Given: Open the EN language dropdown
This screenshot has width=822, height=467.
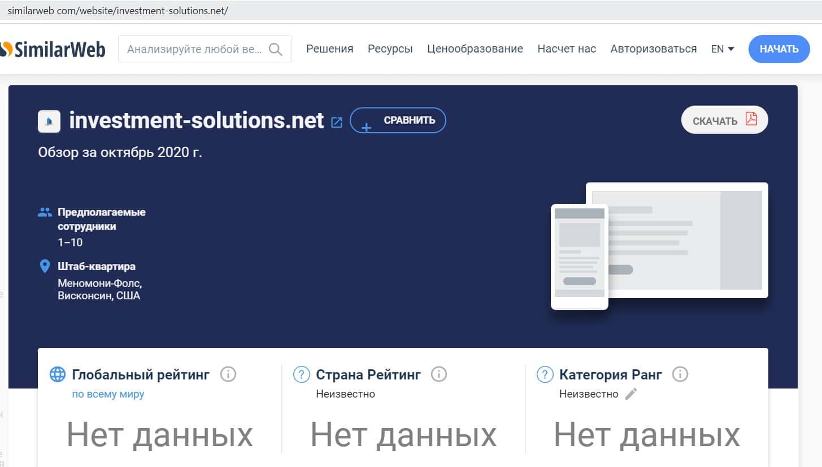Looking at the screenshot, I should (723, 49).
